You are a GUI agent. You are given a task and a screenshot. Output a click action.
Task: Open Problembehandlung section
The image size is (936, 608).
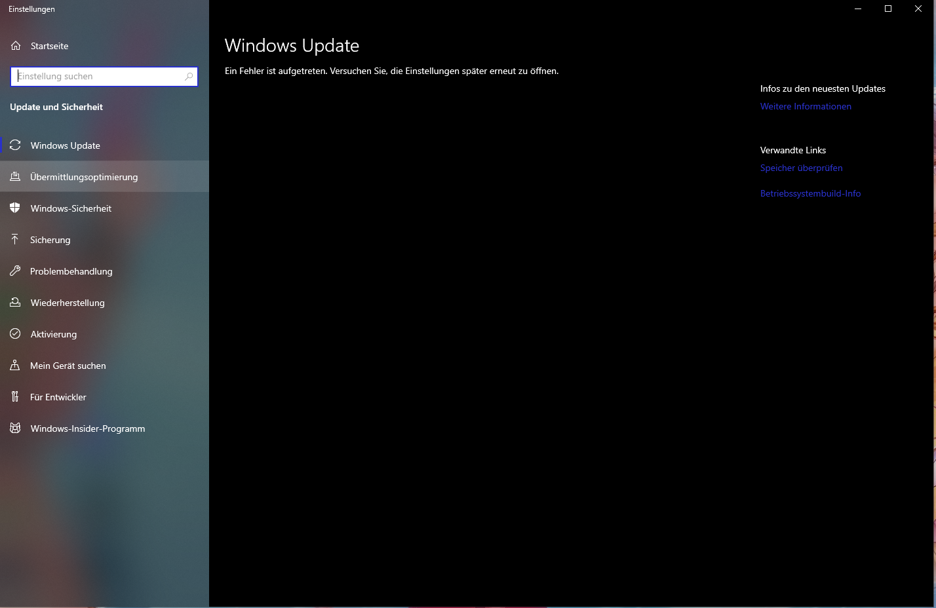pyautogui.click(x=104, y=271)
